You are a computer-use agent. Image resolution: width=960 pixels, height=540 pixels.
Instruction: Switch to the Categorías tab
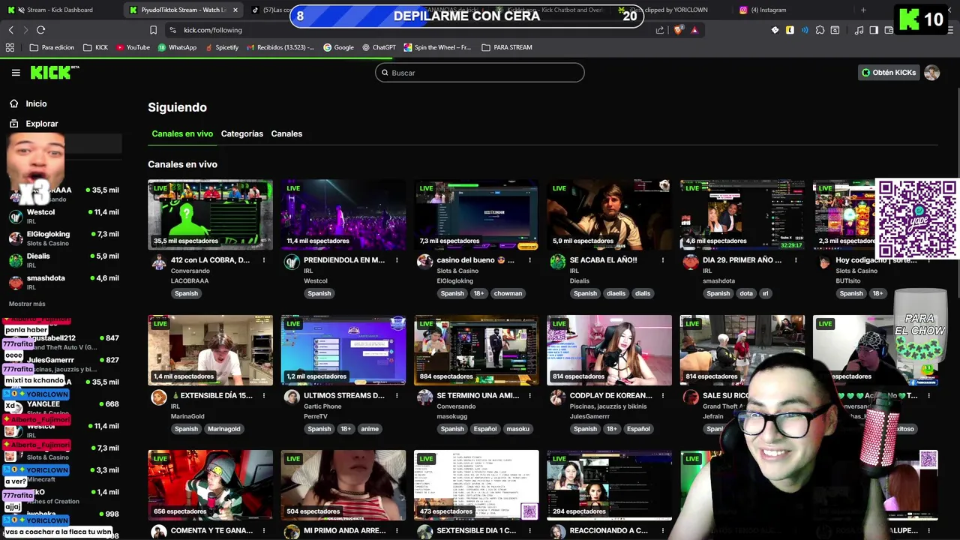coord(241,133)
